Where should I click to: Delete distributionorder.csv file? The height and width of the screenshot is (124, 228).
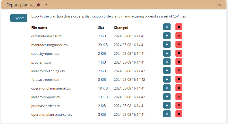tap(179, 36)
